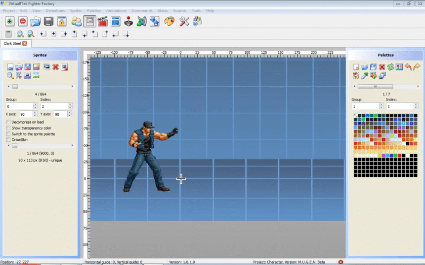425x265 pixels.
Task: Click the magnifying glass icon in Sprites panel
Action: (10, 75)
